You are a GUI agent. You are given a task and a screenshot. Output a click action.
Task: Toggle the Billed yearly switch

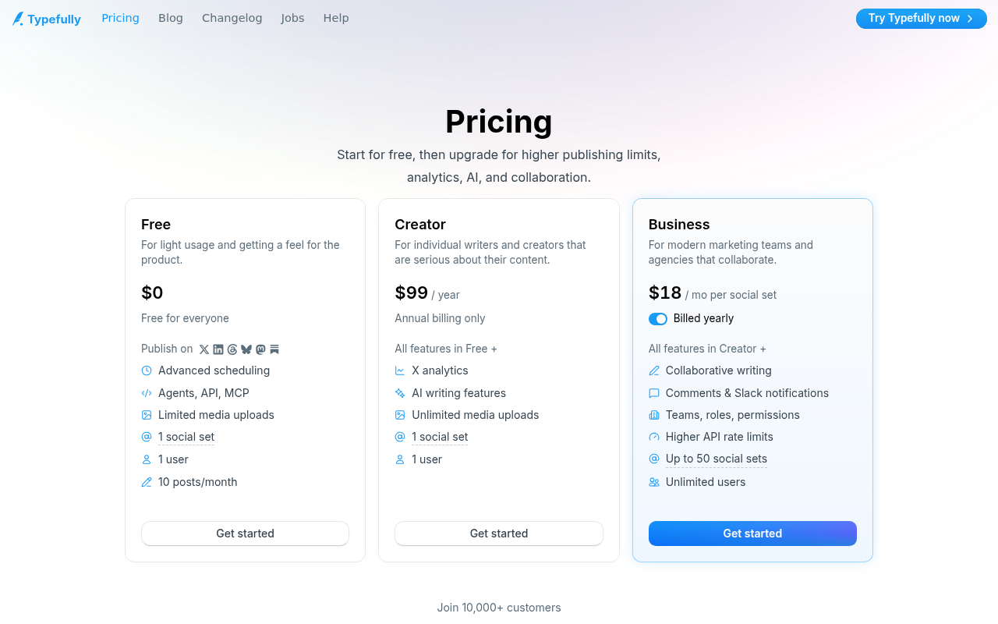[658, 318]
